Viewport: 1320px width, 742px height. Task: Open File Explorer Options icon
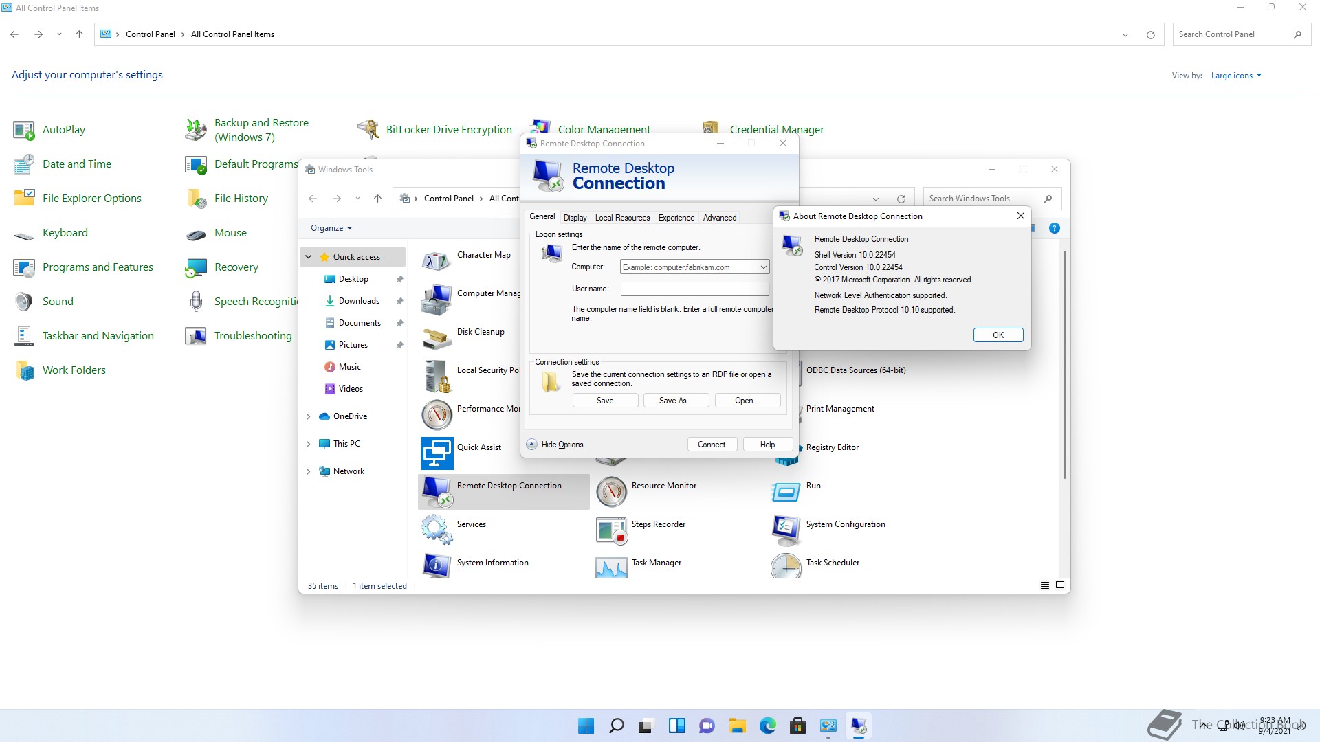pyautogui.click(x=24, y=199)
